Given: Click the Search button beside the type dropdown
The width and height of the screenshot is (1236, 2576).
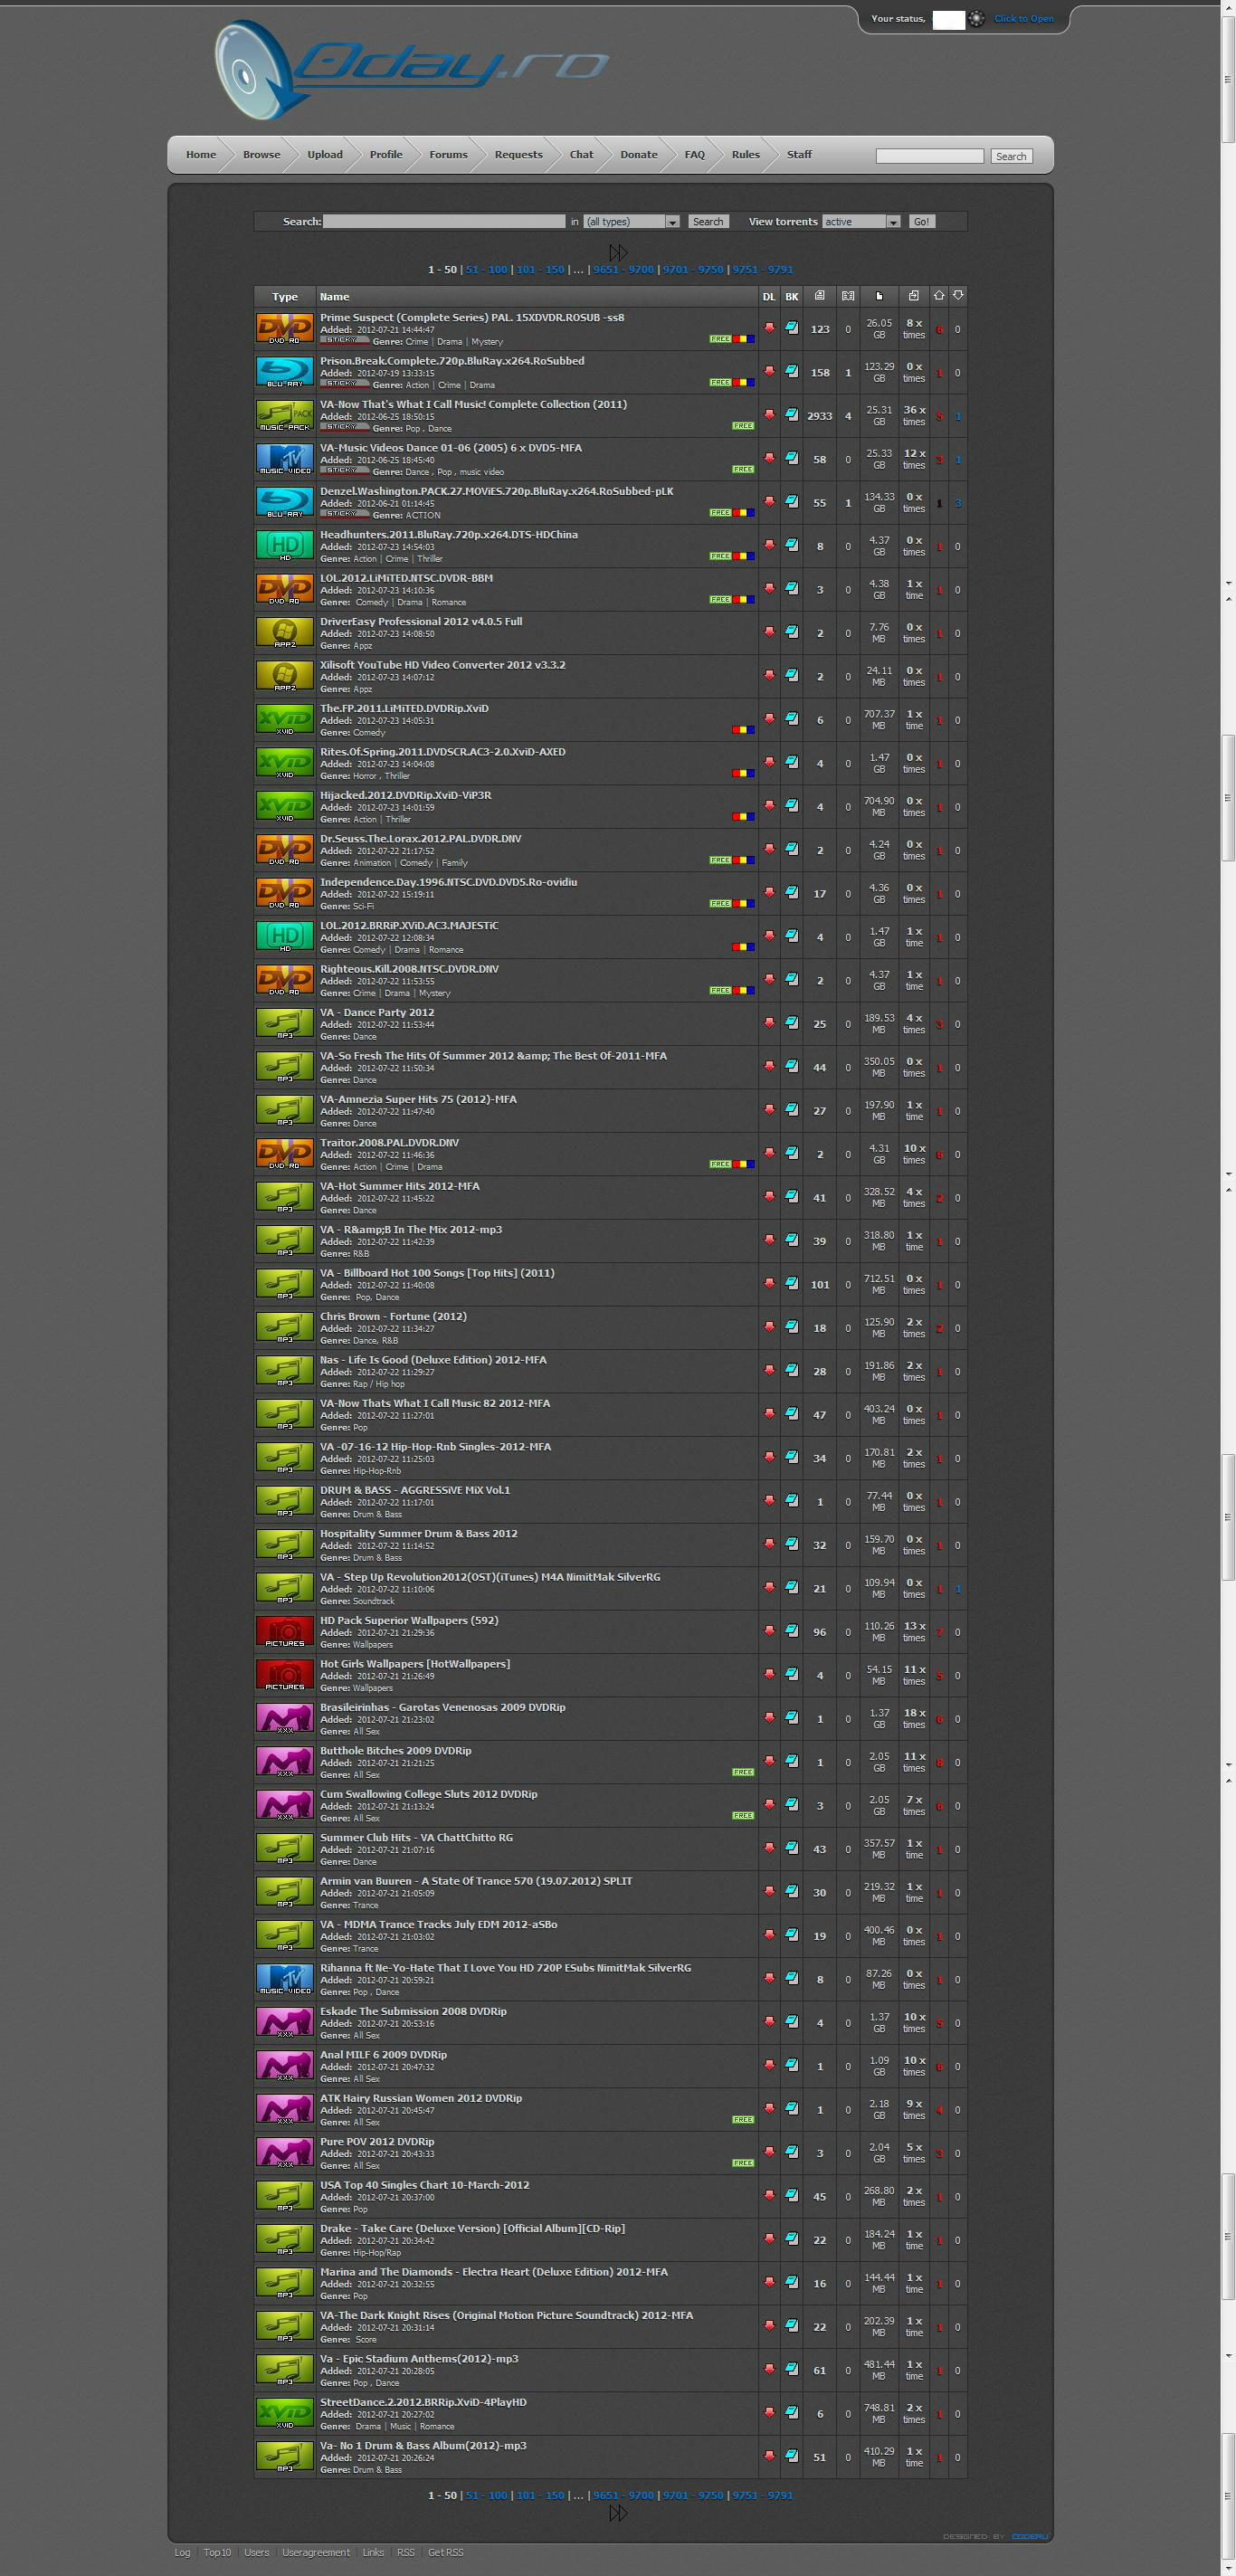Looking at the screenshot, I should 708,221.
